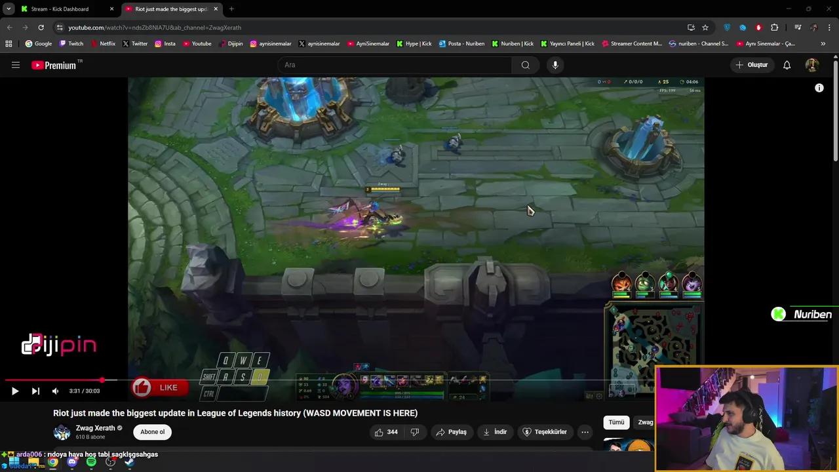Bookmark this page with the star
This screenshot has height=472, width=839.
pyautogui.click(x=705, y=28)
